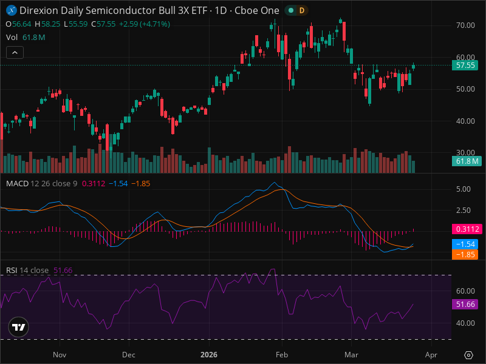The width and height of the screenshot is (486, 364).
Task: Click the blue MACD value label −1.54
Action: tap(465, 244)
